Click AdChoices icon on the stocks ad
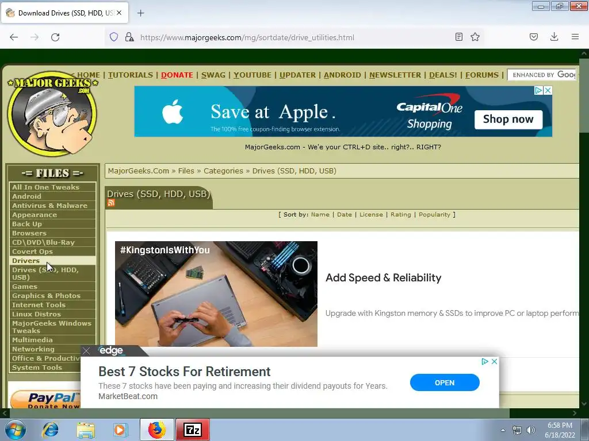The height and width of the screenshot is (441, 589). point(485,362)
